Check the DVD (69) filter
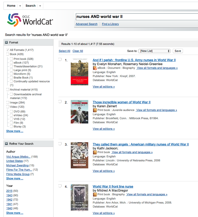Image resolution: width=198 pixels, height=217 pixels. coord(11,111)
